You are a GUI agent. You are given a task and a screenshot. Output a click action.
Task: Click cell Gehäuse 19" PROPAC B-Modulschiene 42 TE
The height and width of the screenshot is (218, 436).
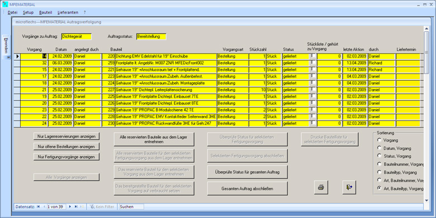[166, 110]
